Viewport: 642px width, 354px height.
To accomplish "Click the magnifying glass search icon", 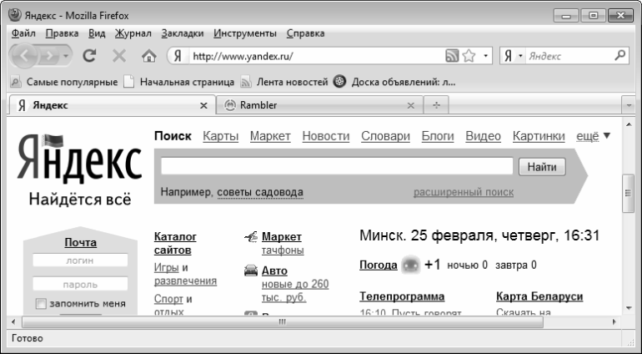I will 619,57.
